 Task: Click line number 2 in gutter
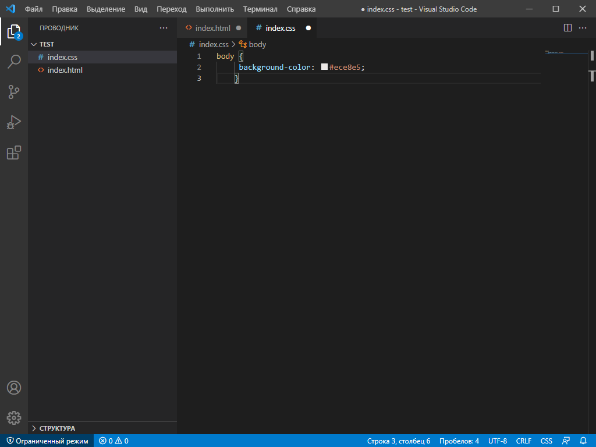199,68
